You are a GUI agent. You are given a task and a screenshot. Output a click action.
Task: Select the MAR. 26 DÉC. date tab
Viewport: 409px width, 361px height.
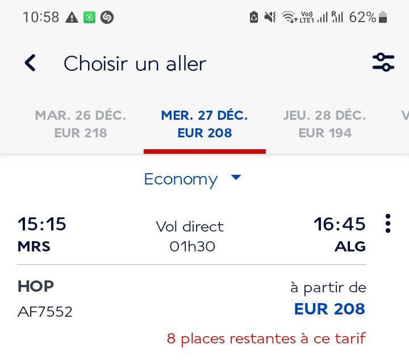[x=81, y=124]
